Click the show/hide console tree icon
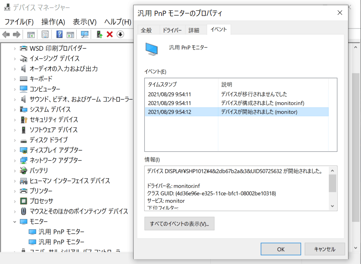 click(x=31, y=34)
